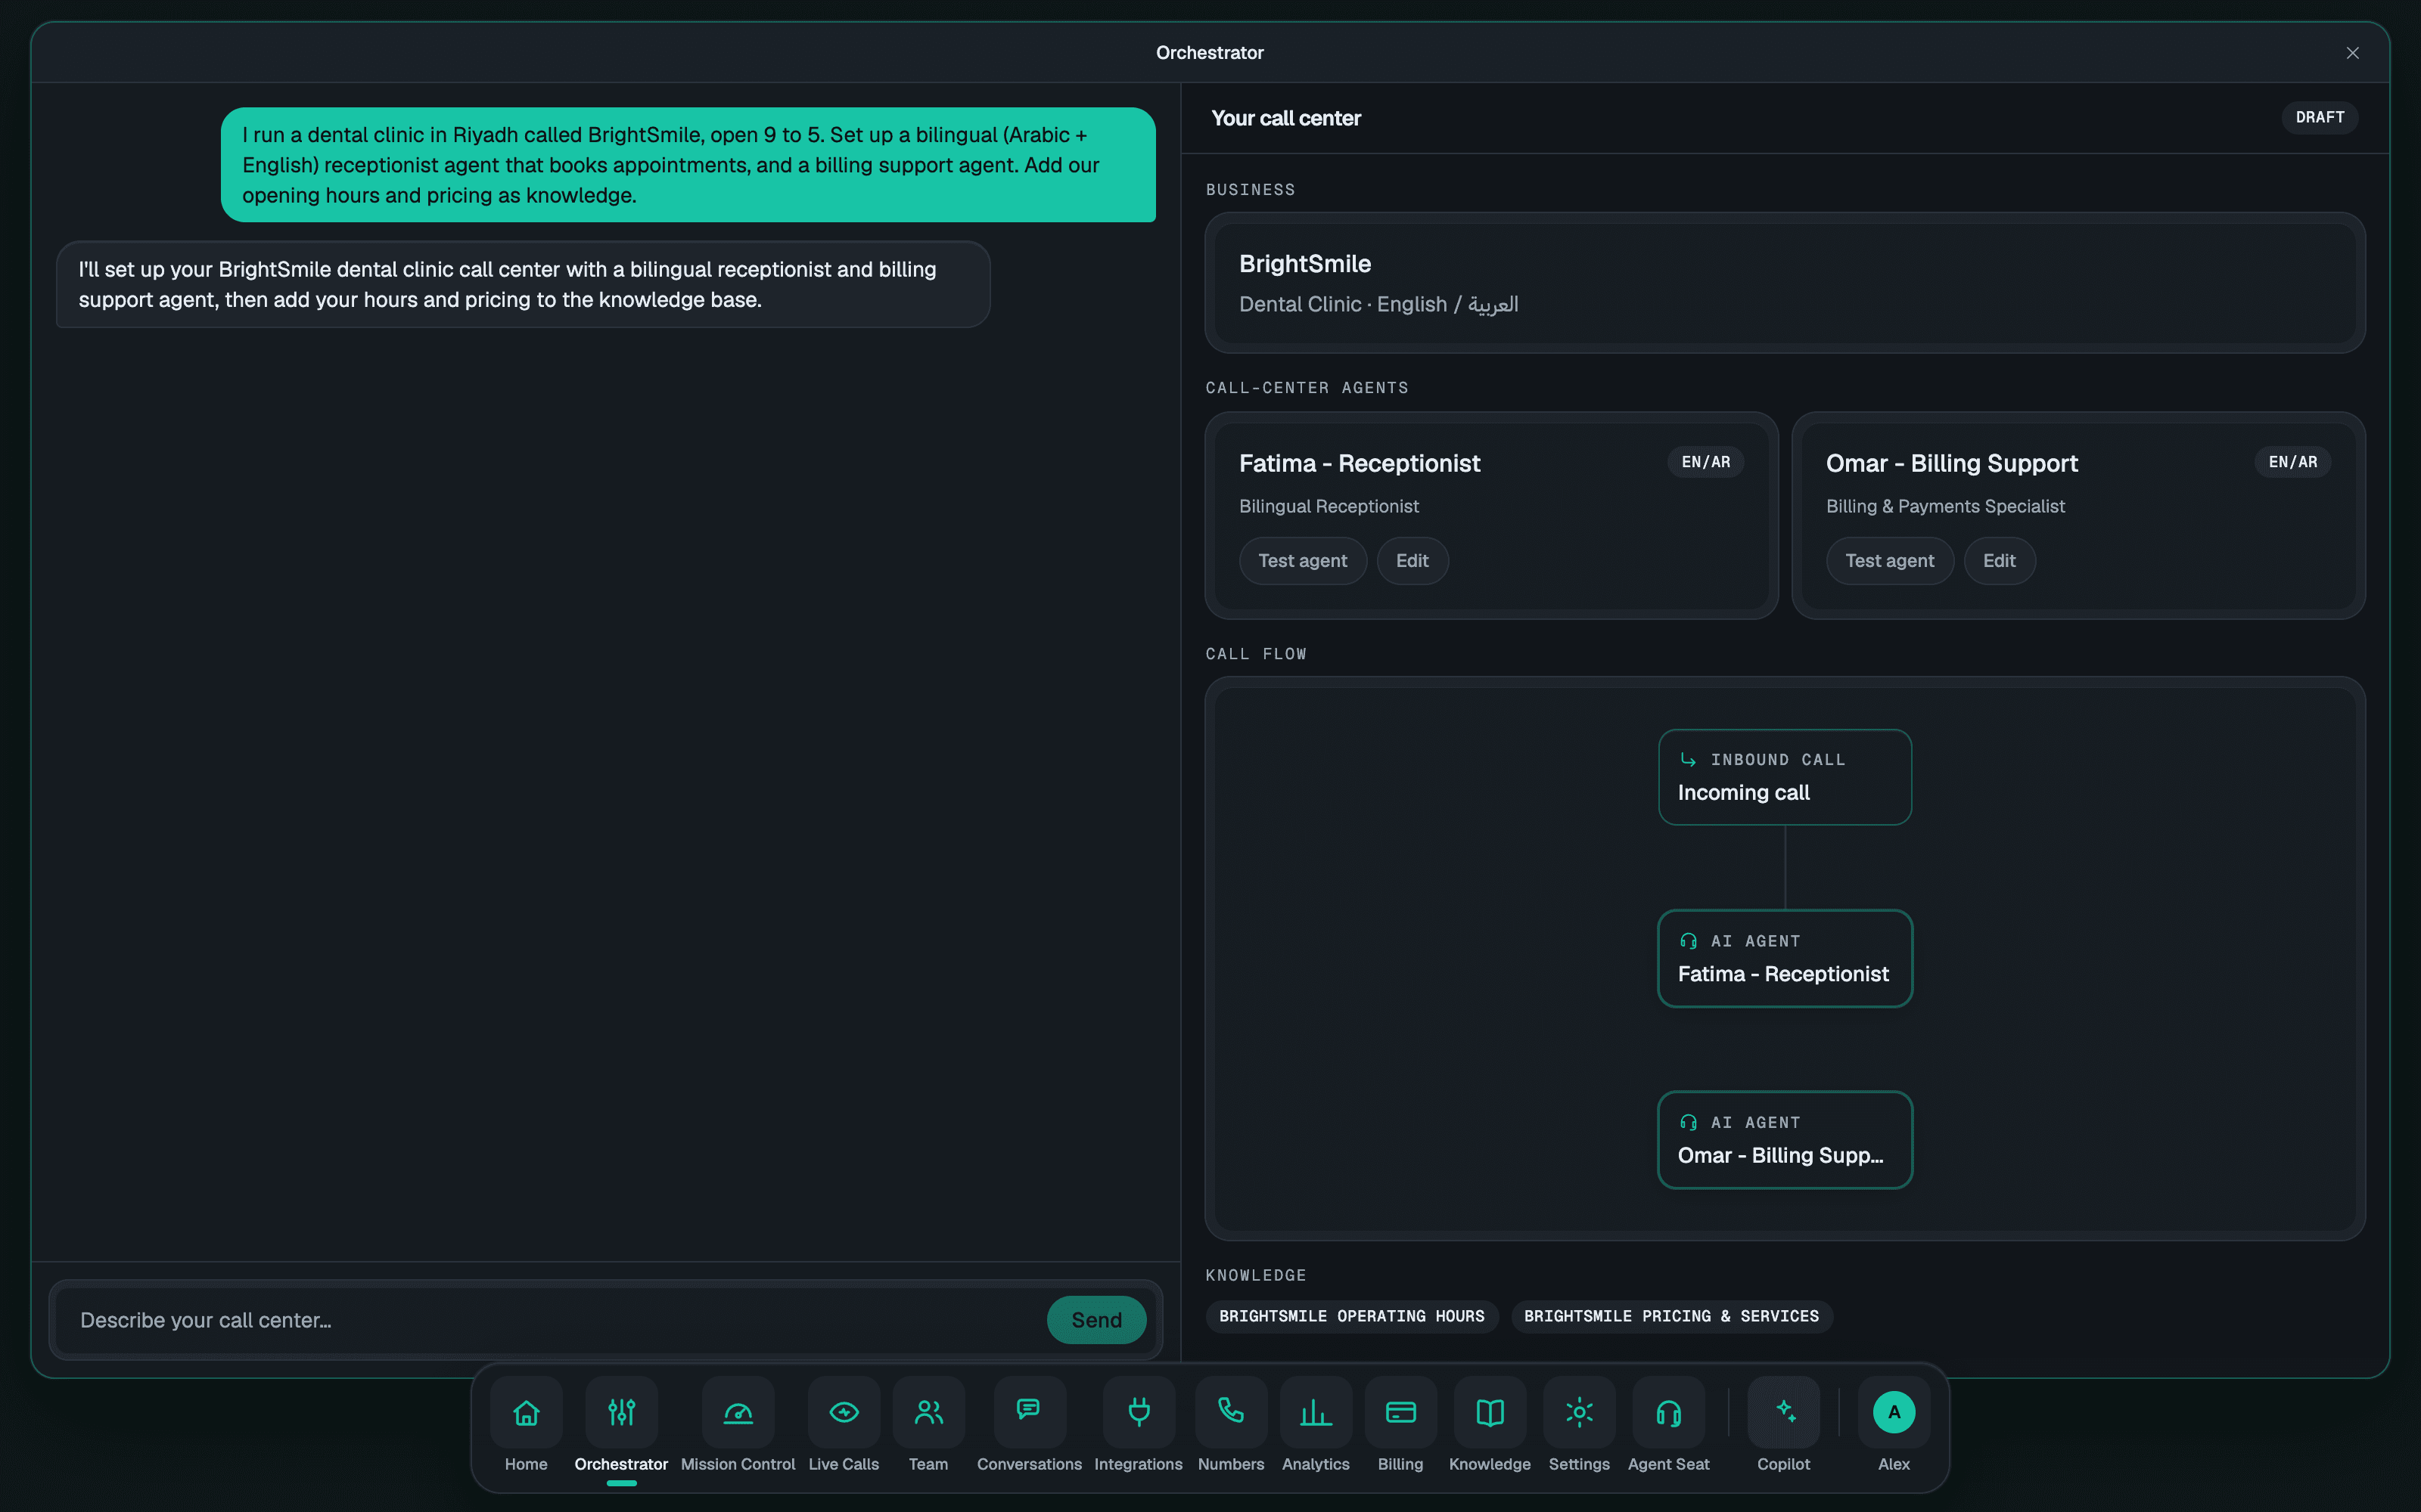Click the DRAFT status badge
This screenshot has width=2421, height=1512.
point(2320,117)
